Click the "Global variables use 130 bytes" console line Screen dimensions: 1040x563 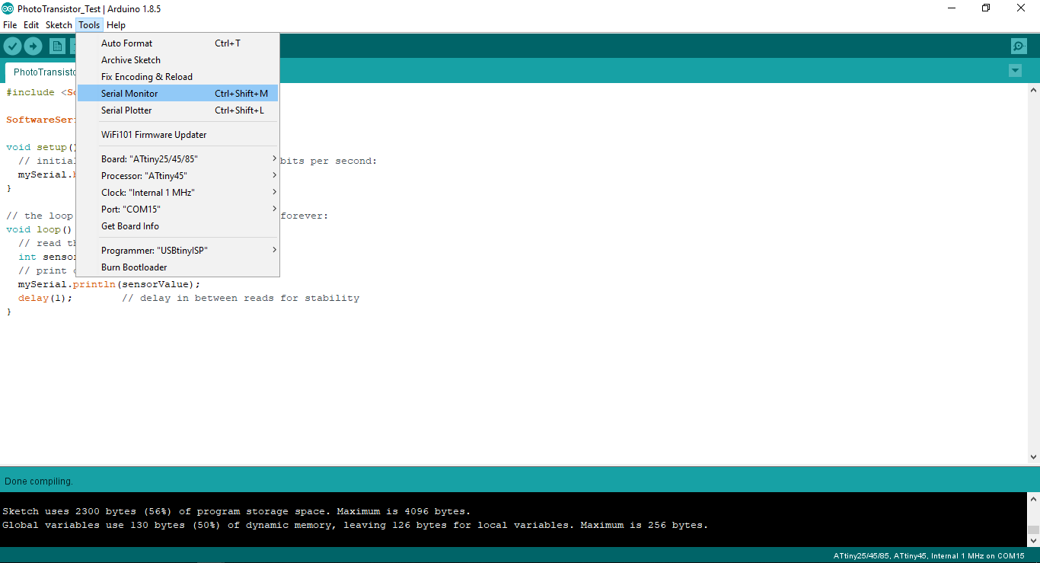pyautogui.click(x=356, y=525)
